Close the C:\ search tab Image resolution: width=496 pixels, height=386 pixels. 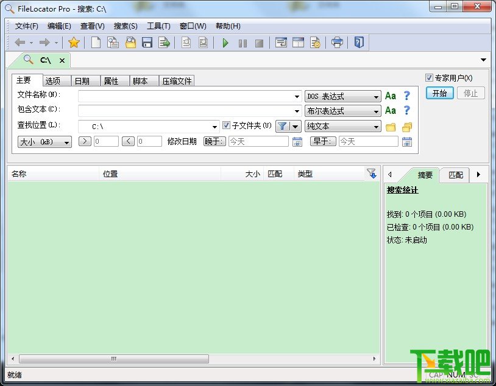tap(62, 60)
